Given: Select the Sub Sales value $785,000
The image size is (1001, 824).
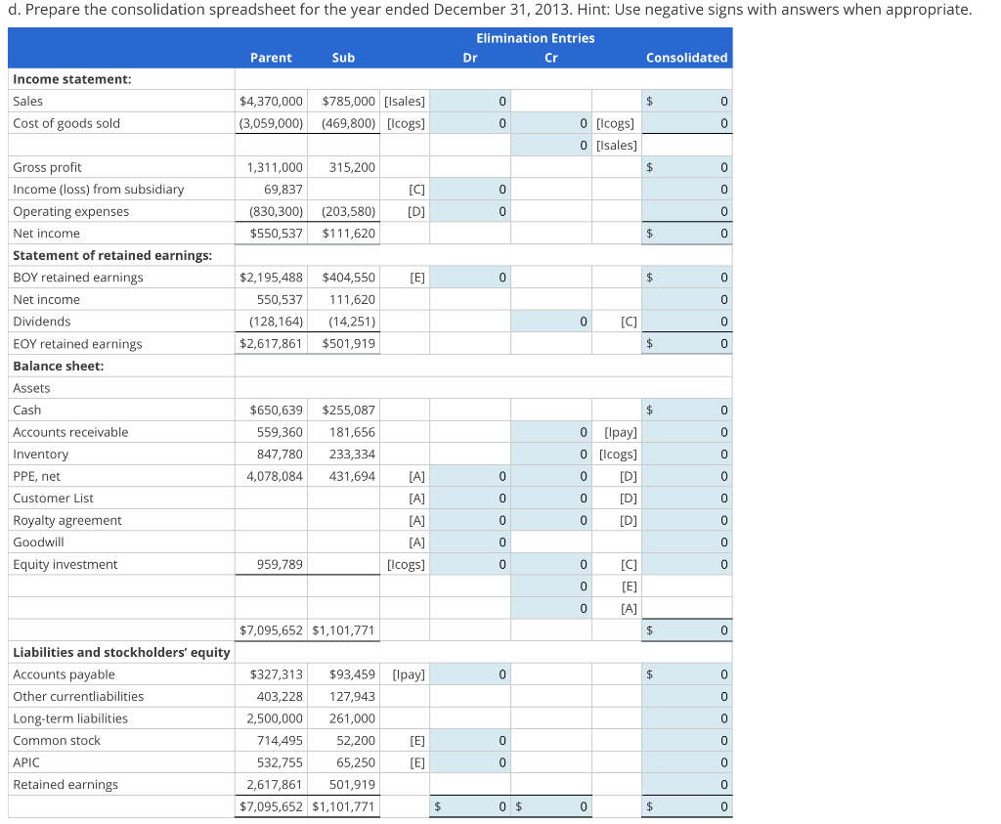Looking at the screenshot, I should click(x=349, y=101).
